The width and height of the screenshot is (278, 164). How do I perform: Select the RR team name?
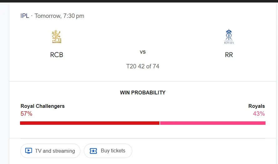(x=229, y=55)
